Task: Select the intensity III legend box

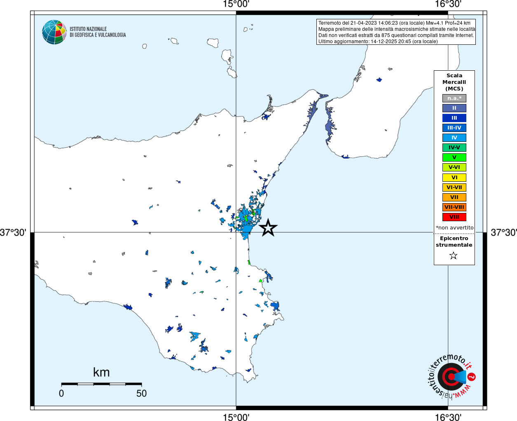Action: (x=454, y=118)
